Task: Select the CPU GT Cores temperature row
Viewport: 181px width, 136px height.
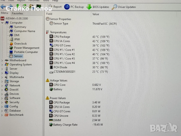Action: pos(79,46)
